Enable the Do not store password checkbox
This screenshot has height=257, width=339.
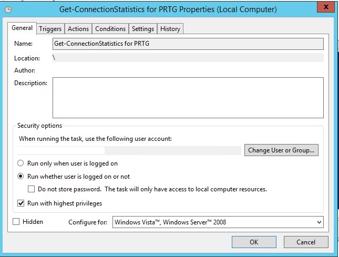pyautogui.click(x=32, y=189)
